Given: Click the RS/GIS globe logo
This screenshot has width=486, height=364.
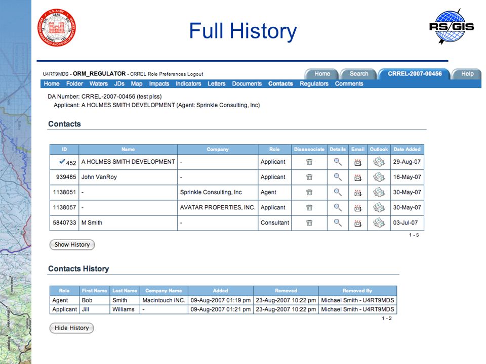Looking at the screenshot, I should [451, 27].
